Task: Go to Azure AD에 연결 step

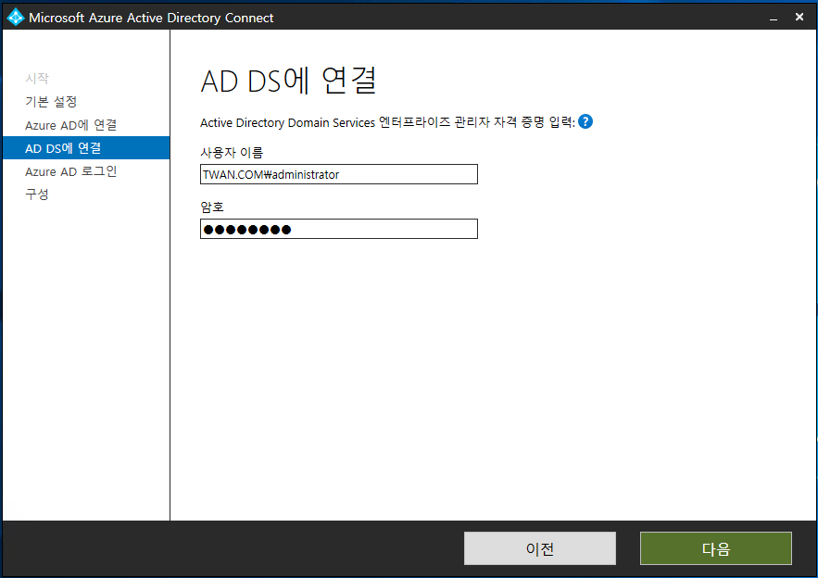Action: pyautogui.click(x=71, y=125)
